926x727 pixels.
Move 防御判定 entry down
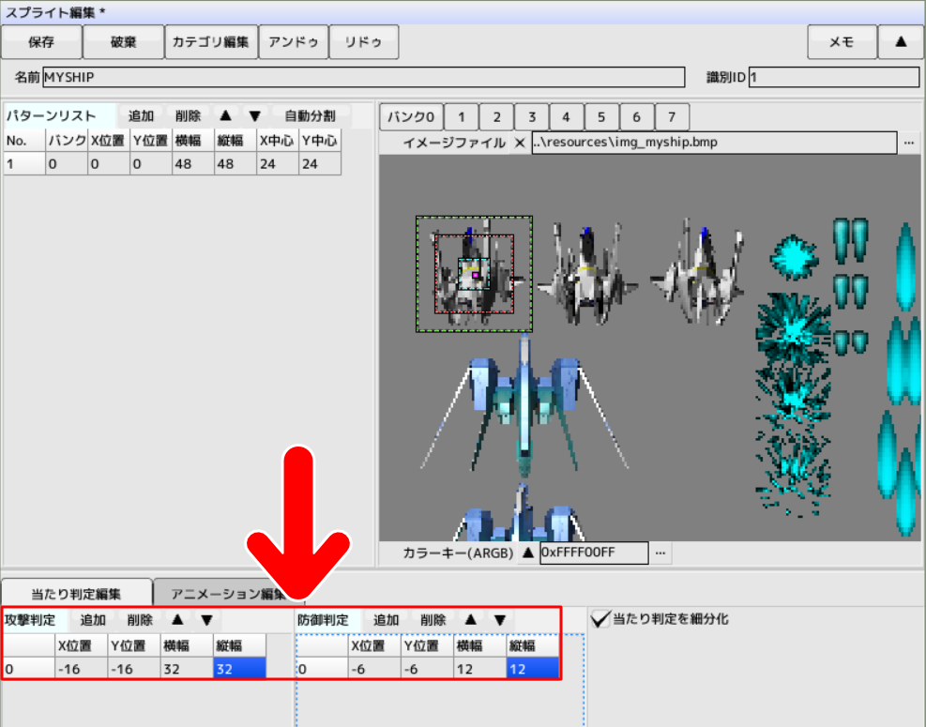tap(500, 620)
